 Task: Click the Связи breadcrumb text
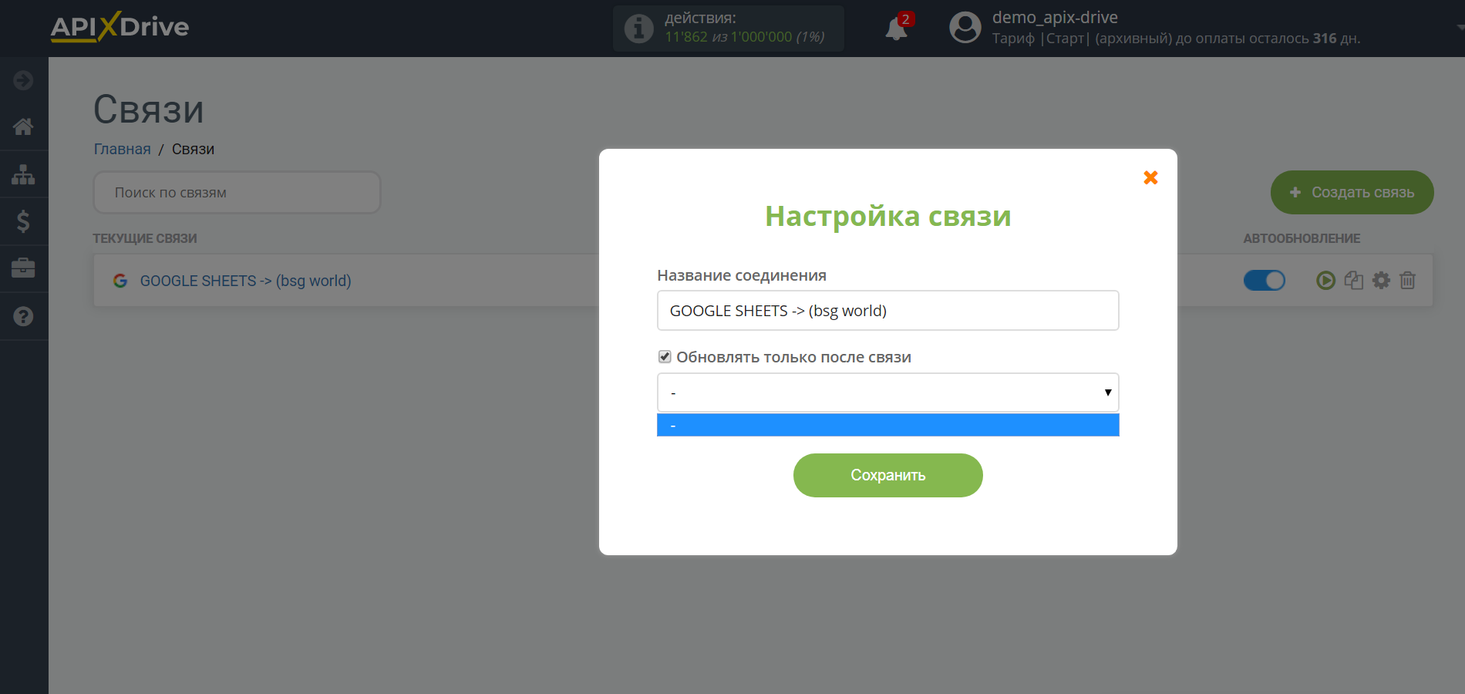pyautogui.click(x=193, y=149)
